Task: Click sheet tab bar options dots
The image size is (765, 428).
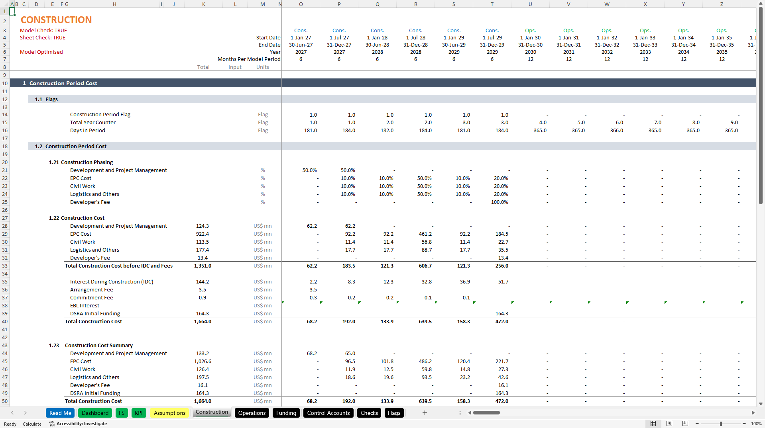Action: (460, 413)
